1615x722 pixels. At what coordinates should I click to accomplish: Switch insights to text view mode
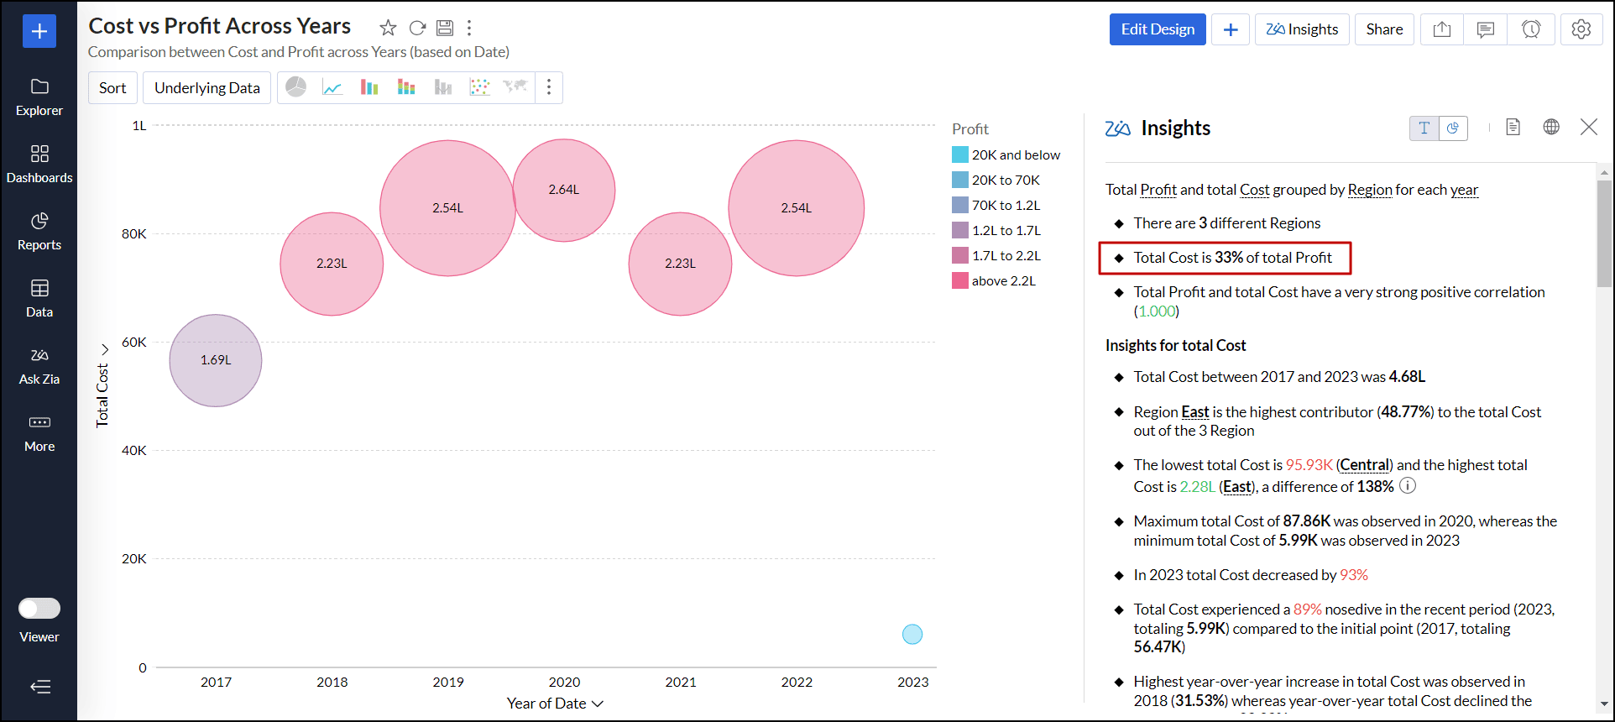pos(1424,128)
